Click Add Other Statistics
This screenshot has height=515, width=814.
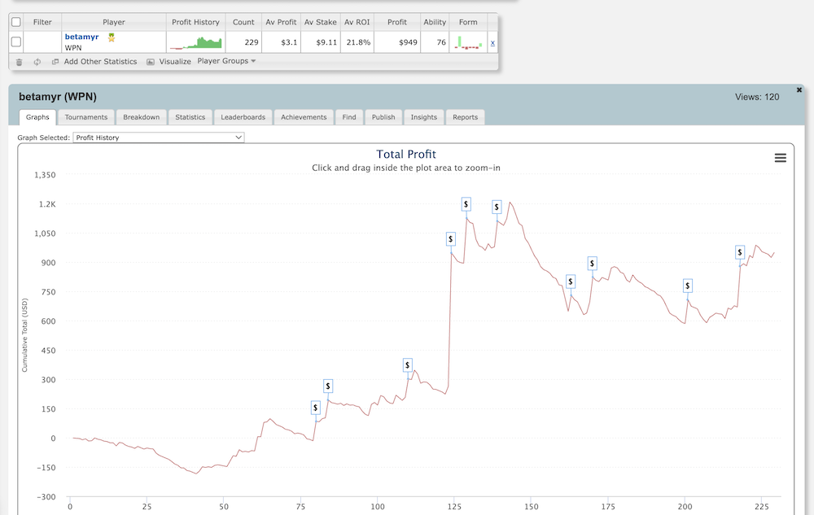[x=99, y=62]
